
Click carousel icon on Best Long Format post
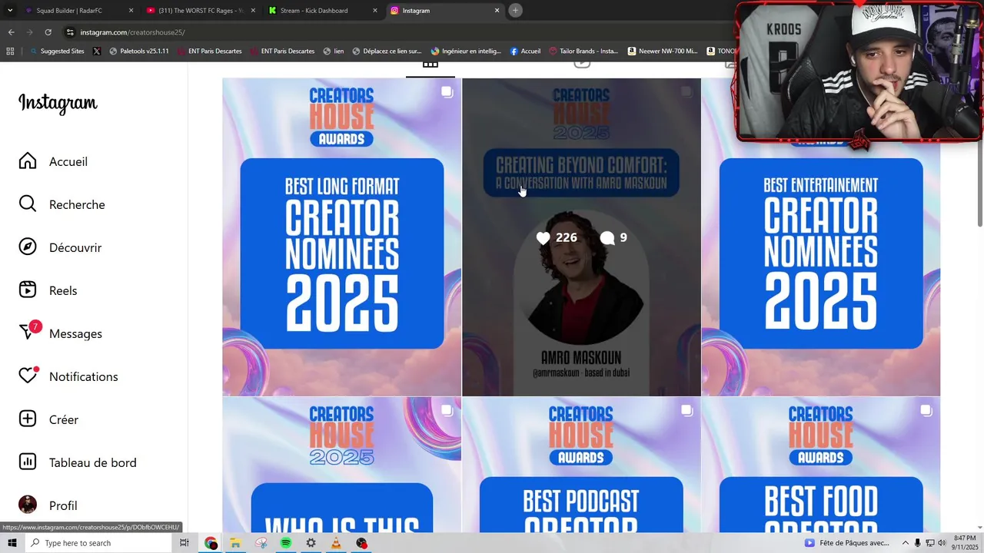(x=447, y=92)
